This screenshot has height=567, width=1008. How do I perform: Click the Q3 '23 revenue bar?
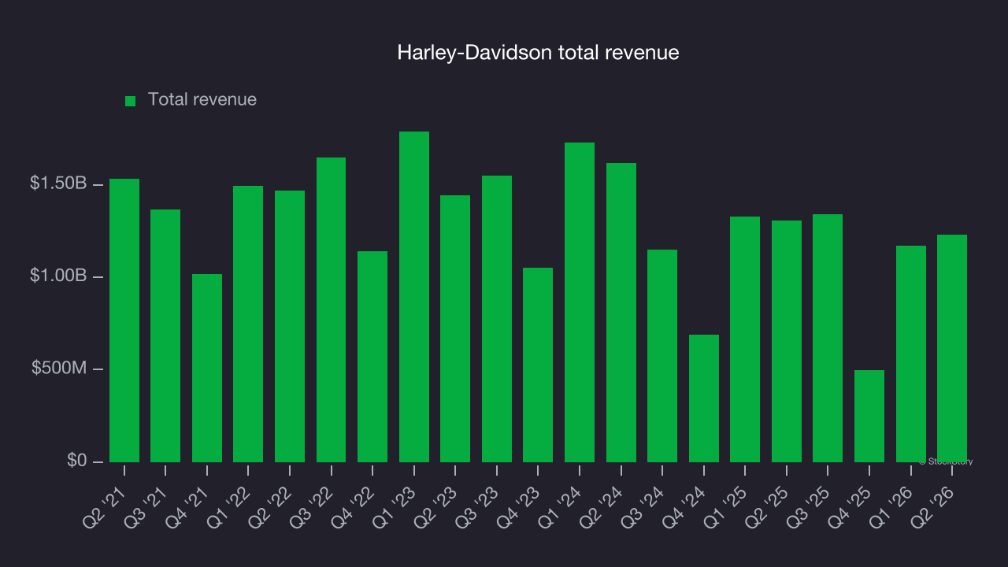497,319
